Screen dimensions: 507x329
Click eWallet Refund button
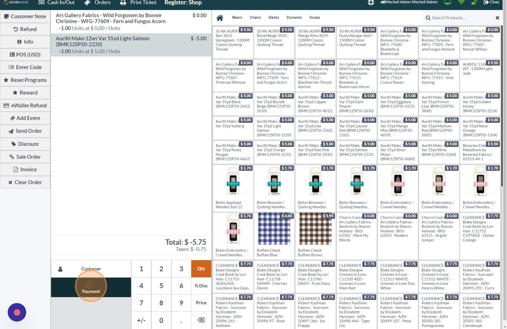tap(25, 105)
